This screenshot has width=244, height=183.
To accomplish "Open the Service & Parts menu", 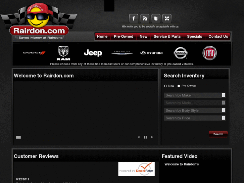I will click(x=167, y=37).
